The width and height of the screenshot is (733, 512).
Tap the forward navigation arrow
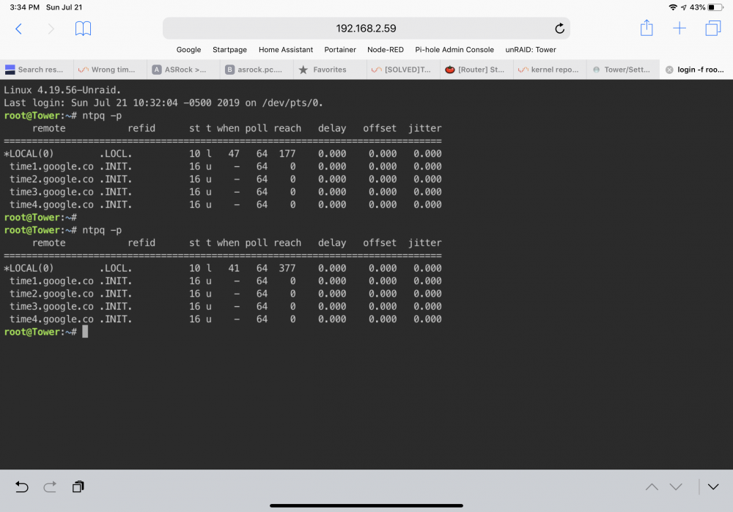coord(51,29)
